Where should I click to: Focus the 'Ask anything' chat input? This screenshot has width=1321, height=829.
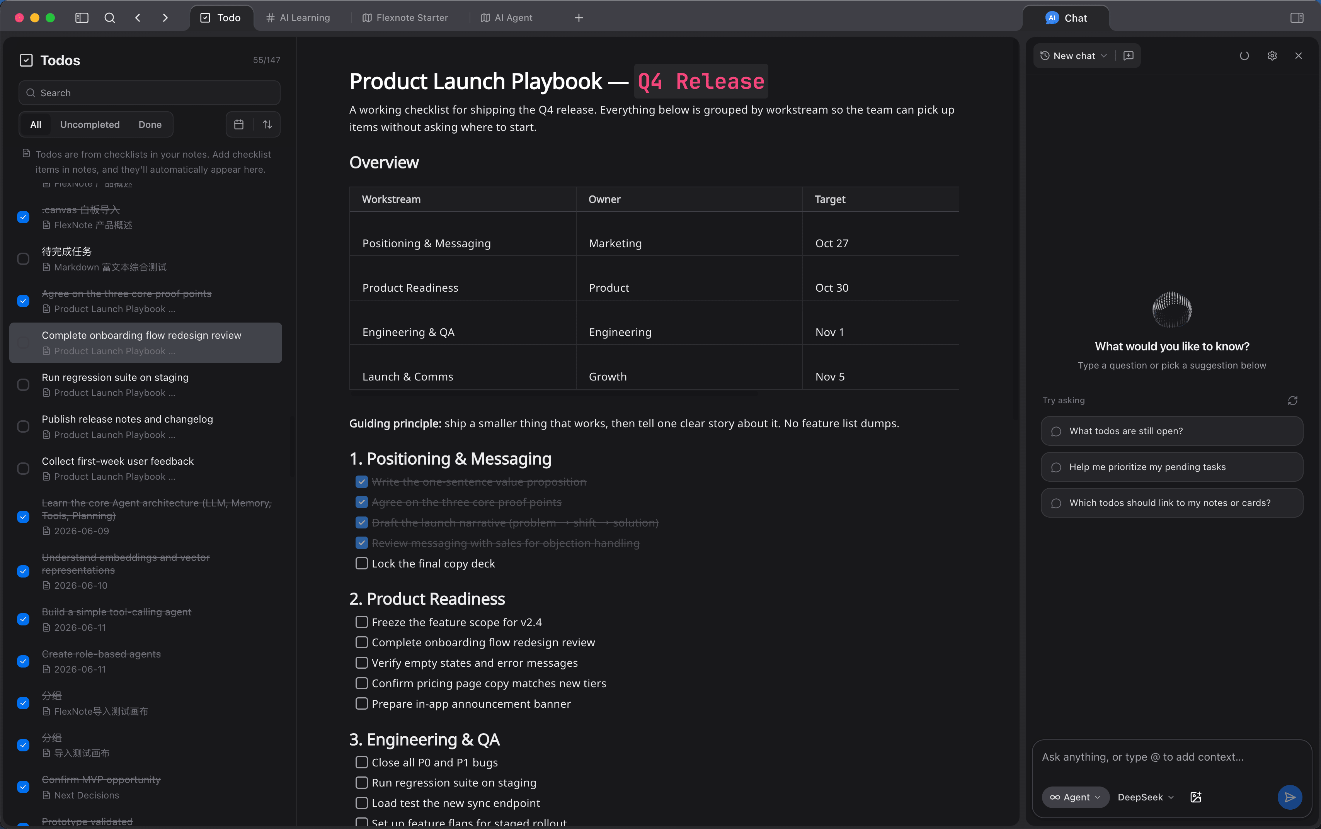[x=1172, y=757]
